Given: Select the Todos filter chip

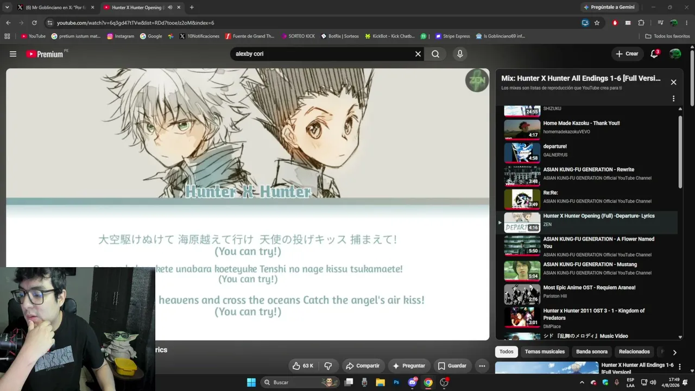Looking at the screenshot, I should (x=507, y=352).
